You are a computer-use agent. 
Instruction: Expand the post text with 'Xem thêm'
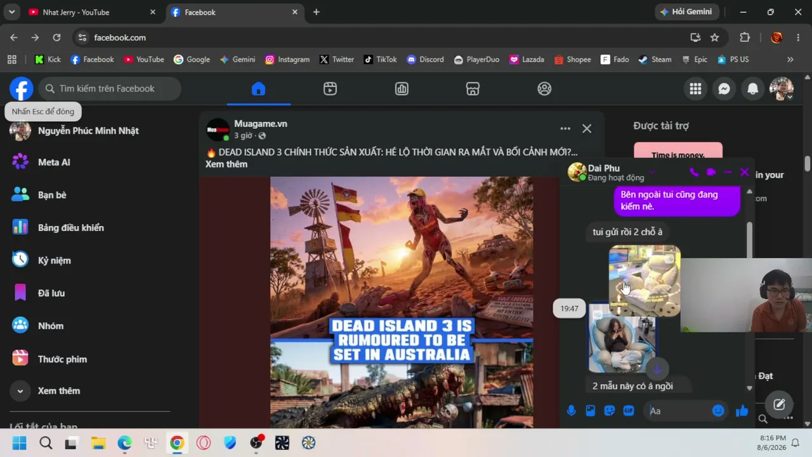point(226,164)
